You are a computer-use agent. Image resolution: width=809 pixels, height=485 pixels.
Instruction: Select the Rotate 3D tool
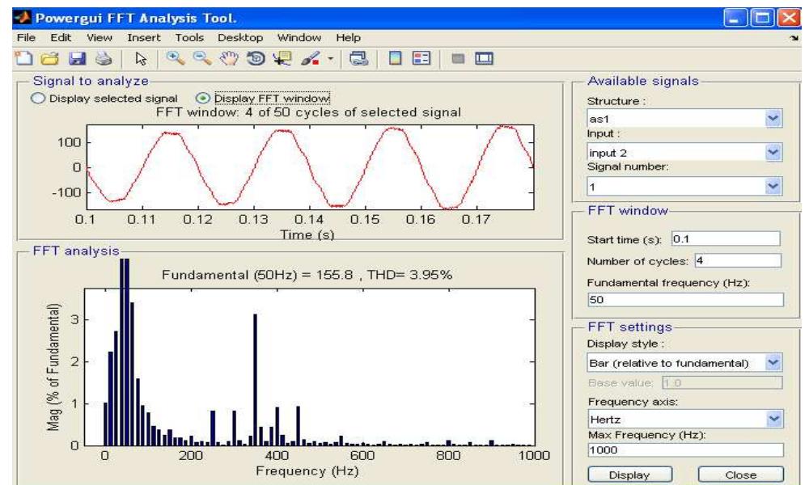pos(256,58)
